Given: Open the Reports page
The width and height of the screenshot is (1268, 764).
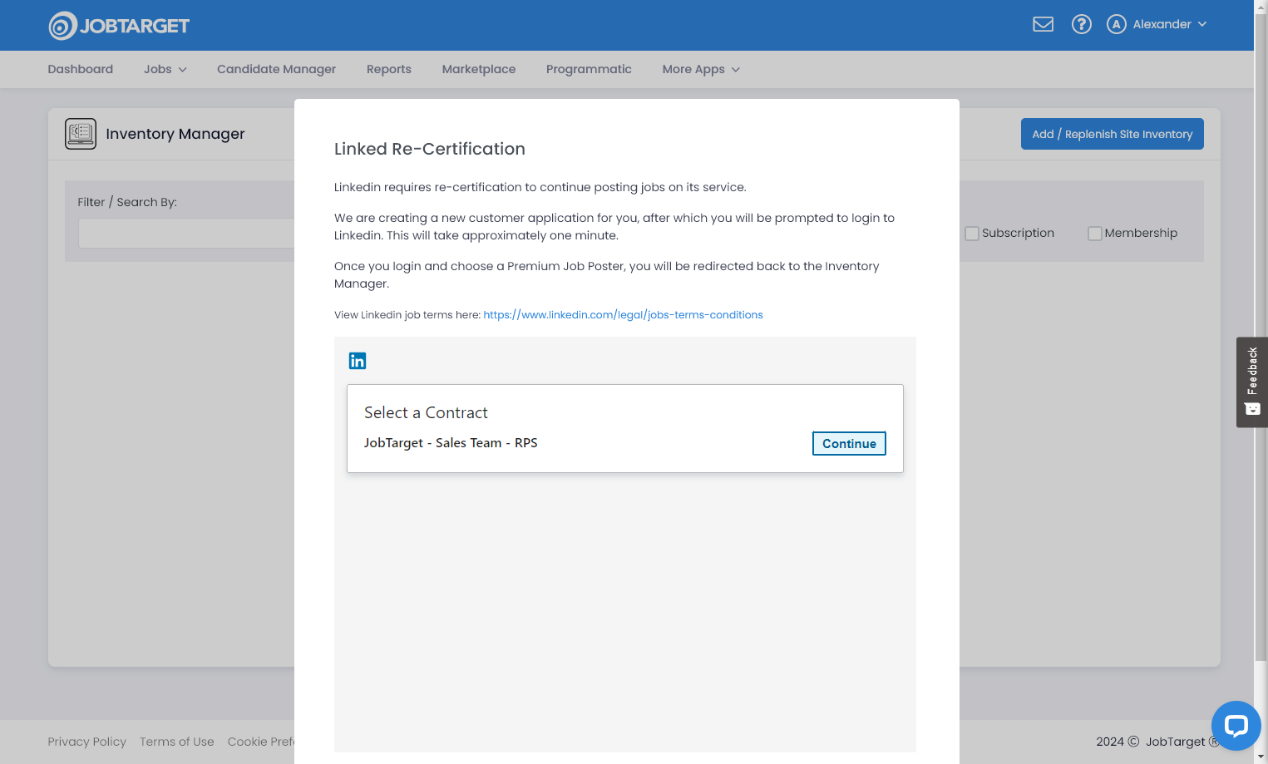Looking at the screenshot, I should pyautogui.click(x=388, y=69).
